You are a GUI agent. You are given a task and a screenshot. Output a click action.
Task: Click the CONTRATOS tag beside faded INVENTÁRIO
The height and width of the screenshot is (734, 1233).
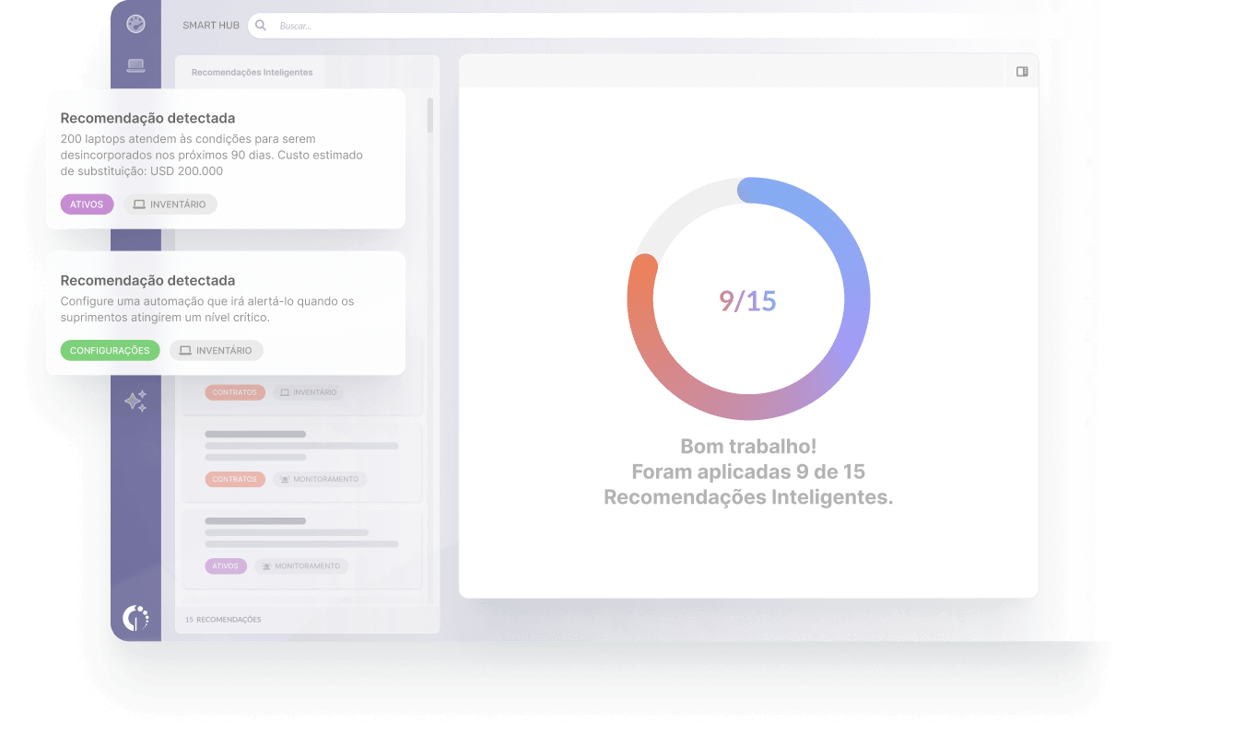[x=234, y=392]
